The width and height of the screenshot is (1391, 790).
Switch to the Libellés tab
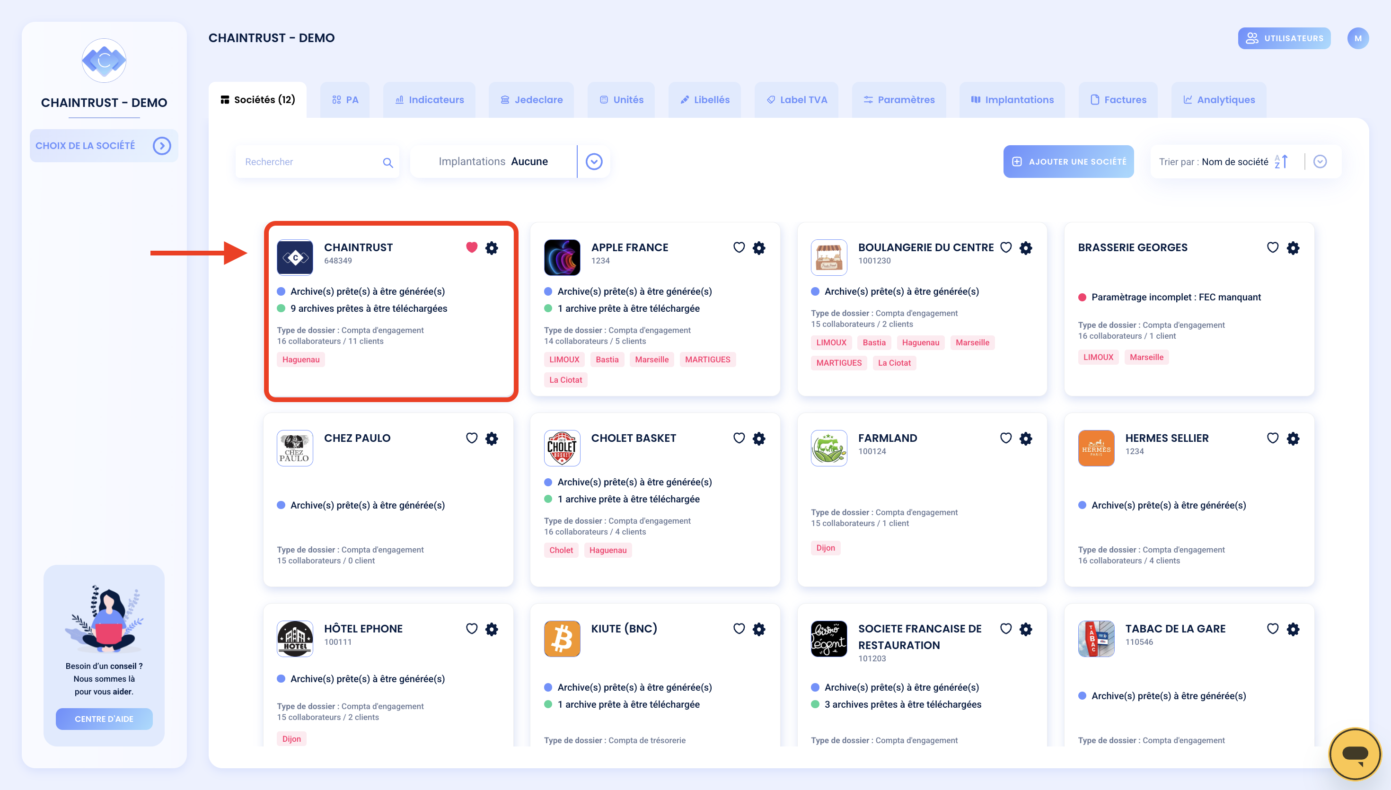point(704,100)
